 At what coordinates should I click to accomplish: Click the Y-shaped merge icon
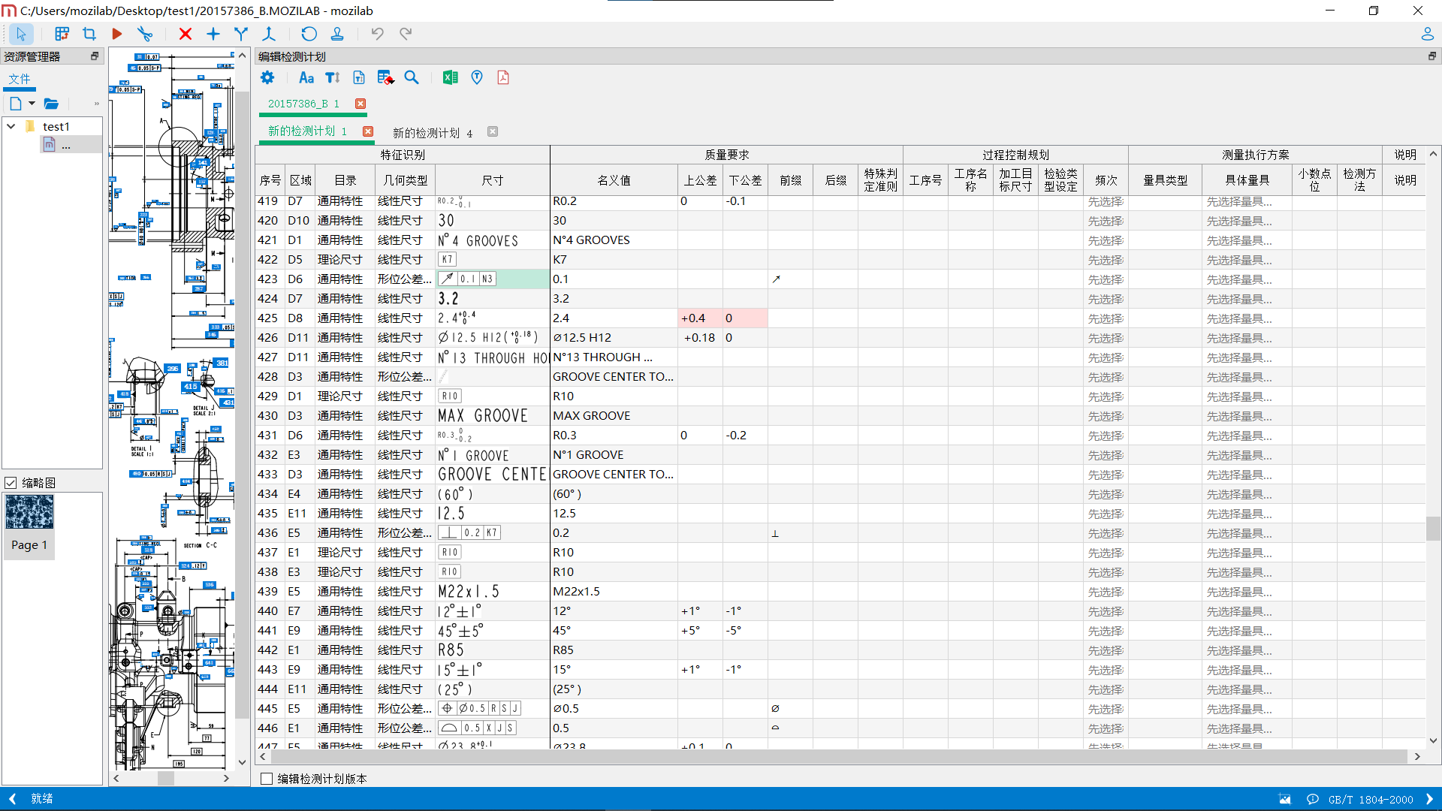[x=241, y=34]
